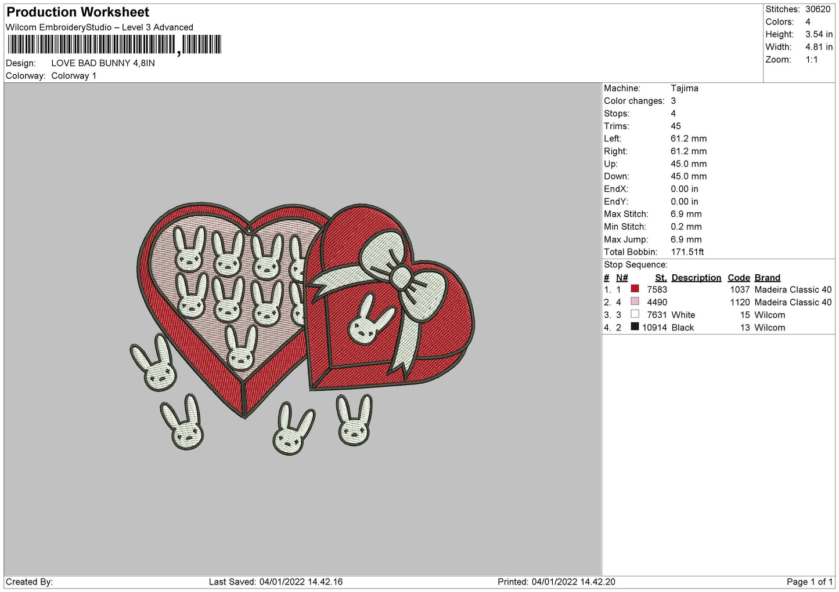This screenshot has height=592, width=839.
Task: Click the red 7583 thread color swatch
Action: (635, 289)
